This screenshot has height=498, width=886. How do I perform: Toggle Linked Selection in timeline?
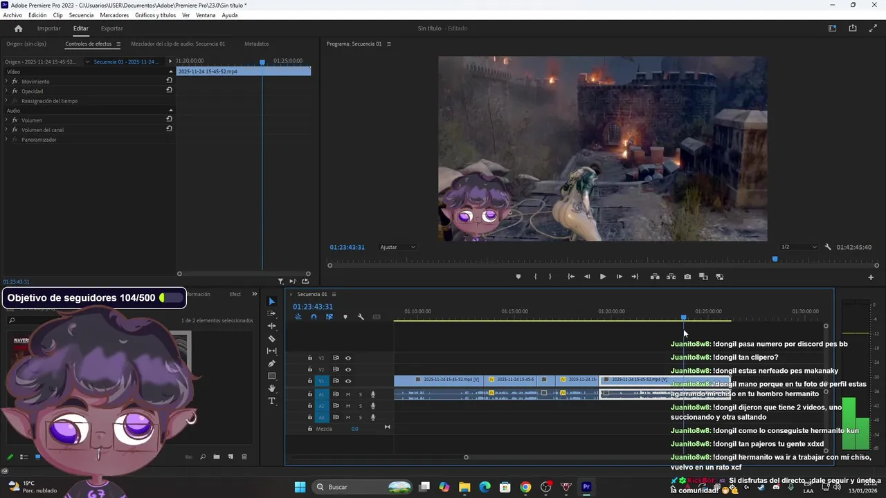pos(329,317)
